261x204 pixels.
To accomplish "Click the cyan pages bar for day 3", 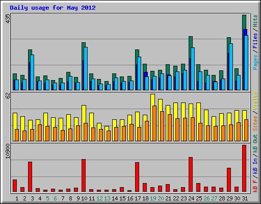I will coord(32,72).
